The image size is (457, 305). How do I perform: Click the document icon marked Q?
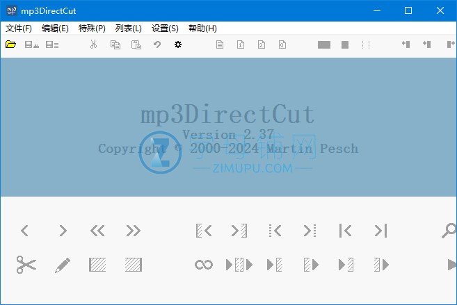(282, 44)
